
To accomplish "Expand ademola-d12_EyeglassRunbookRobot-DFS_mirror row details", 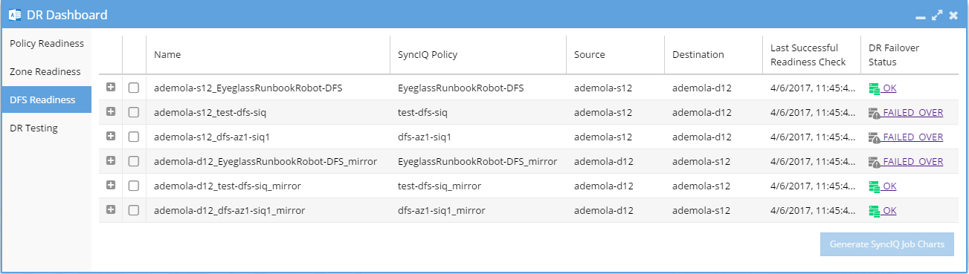I will 111,160.
